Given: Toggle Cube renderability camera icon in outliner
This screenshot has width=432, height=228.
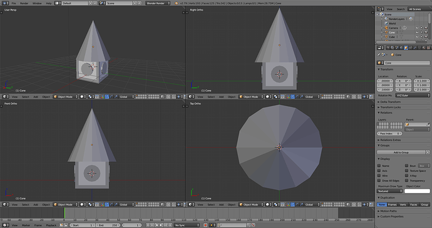Looking at the screenshot, I should point(426,37).
